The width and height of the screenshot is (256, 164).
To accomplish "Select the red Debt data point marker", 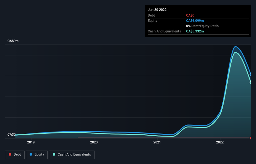I will point(251,138).
